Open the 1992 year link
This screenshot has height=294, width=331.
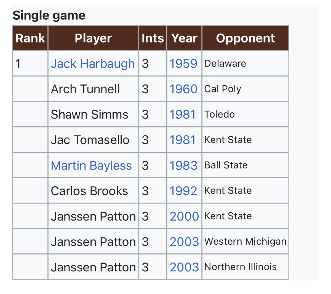click(183, 191)
